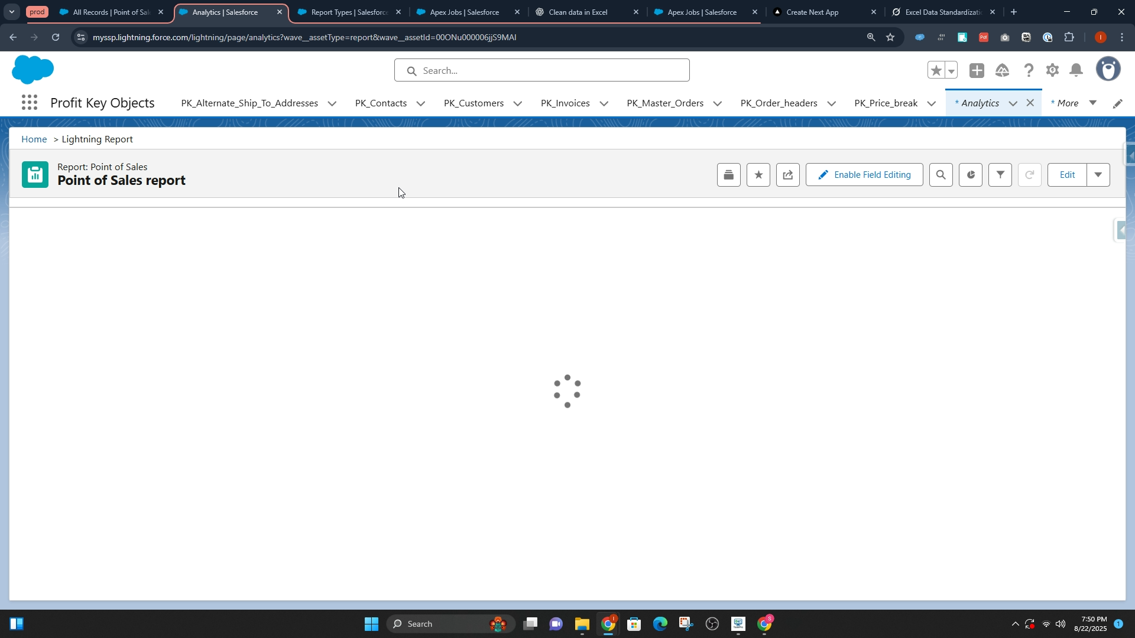
Task: Click the Collaborate/feed icon in report toolbar
Action: click(x=728, y=175)
